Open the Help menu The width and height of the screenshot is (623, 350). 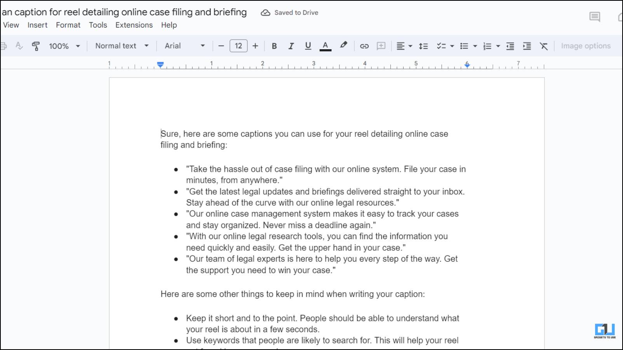click(x=169, y=25)
